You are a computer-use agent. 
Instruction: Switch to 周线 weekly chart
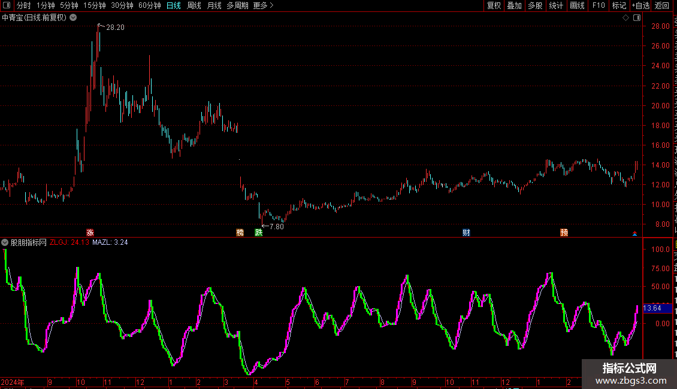click(x=194, y=5)
